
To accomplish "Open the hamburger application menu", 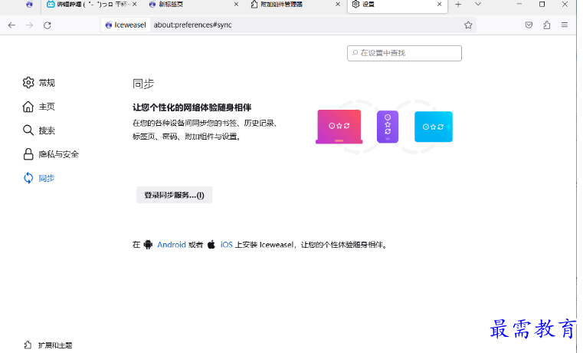I will (x=565, y=25).
